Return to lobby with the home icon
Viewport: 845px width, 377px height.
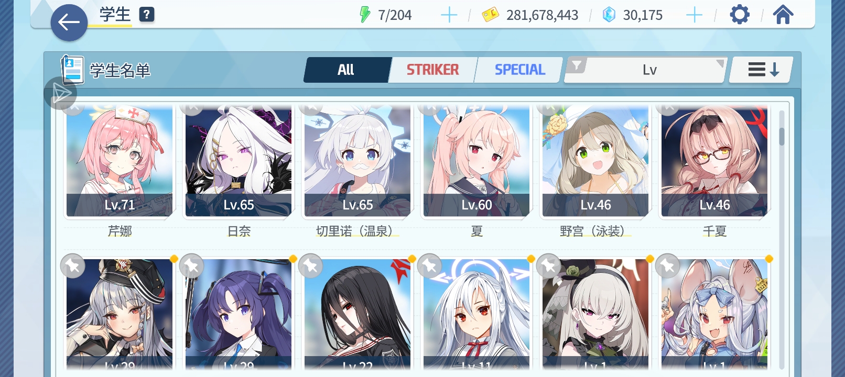coord(783,15)
